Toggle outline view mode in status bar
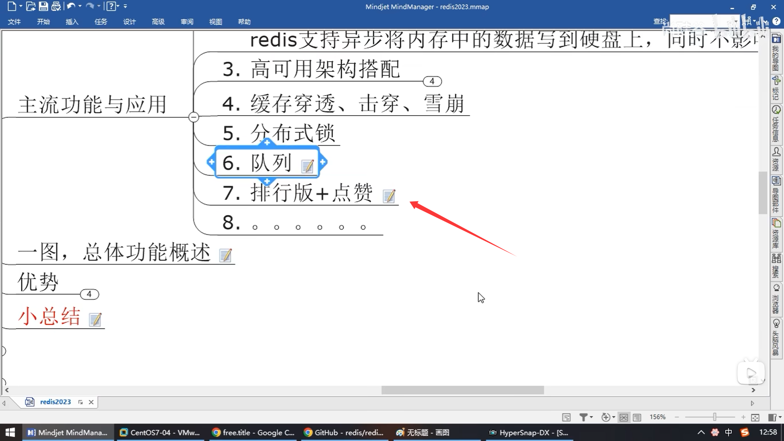 637,417
